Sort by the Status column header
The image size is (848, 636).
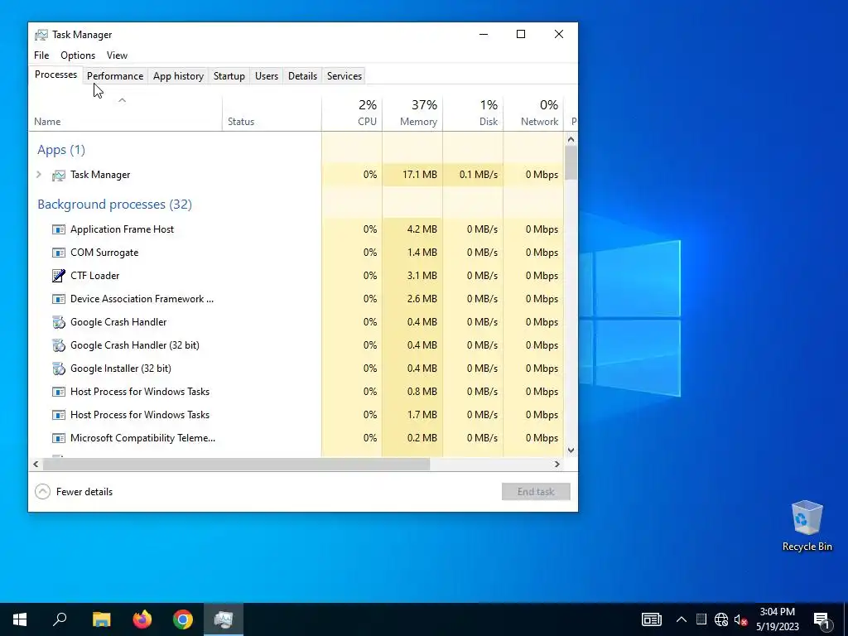coord(272,113)
